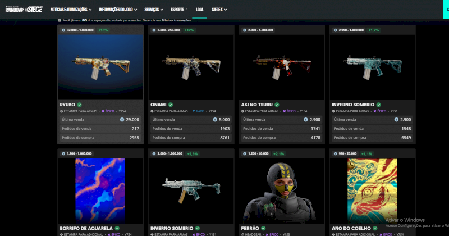Click Ryuko Épico rarity label
Viewport: 449px width, 236px height.
[x=108, y=111]
